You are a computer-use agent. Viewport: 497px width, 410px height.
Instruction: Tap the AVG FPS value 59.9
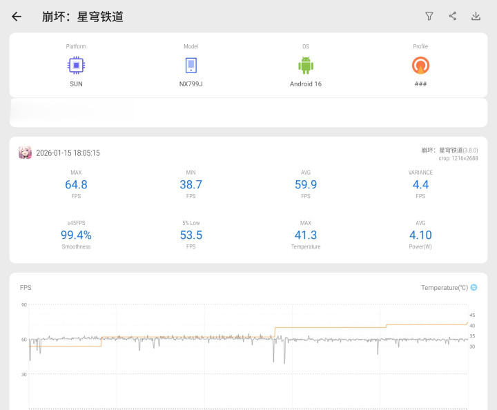point(306,184)
